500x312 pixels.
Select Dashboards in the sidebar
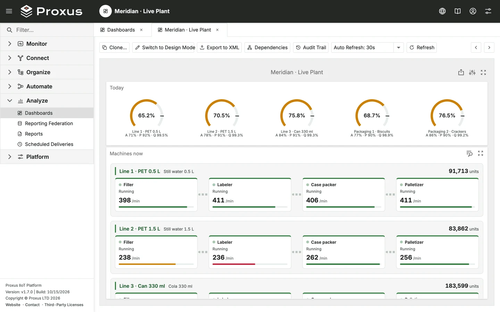click(47, 113)
